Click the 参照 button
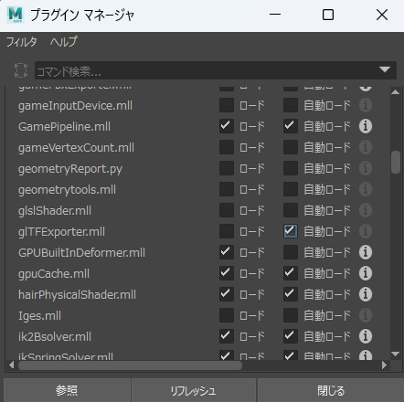404x402 pixels. pos(67,390)
